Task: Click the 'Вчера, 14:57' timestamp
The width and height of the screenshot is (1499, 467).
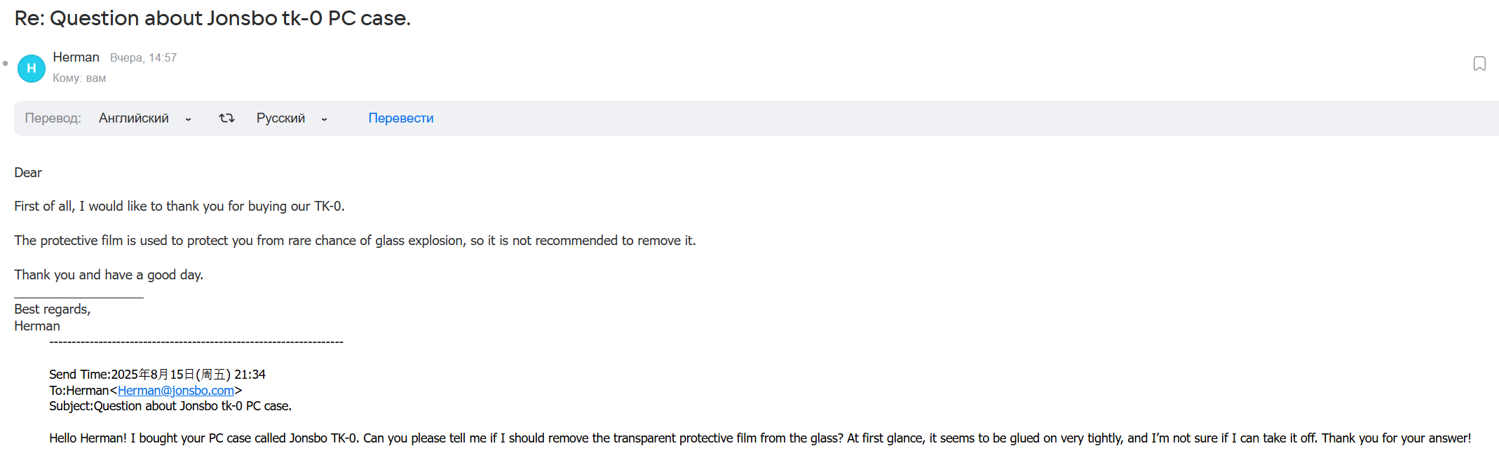Action: (x=143, y=58)
